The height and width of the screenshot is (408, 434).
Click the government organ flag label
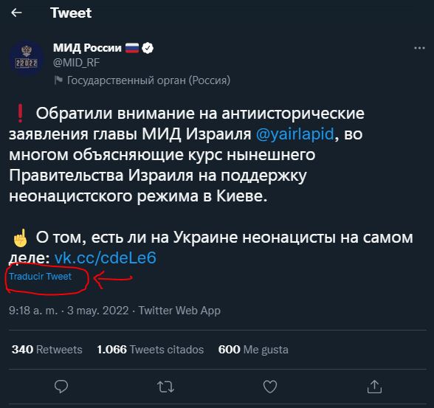[x=142, y=80]
